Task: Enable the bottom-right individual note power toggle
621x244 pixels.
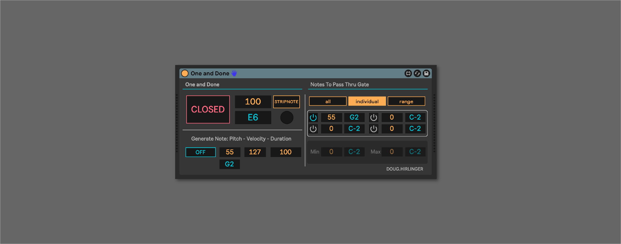Action: 374,129
